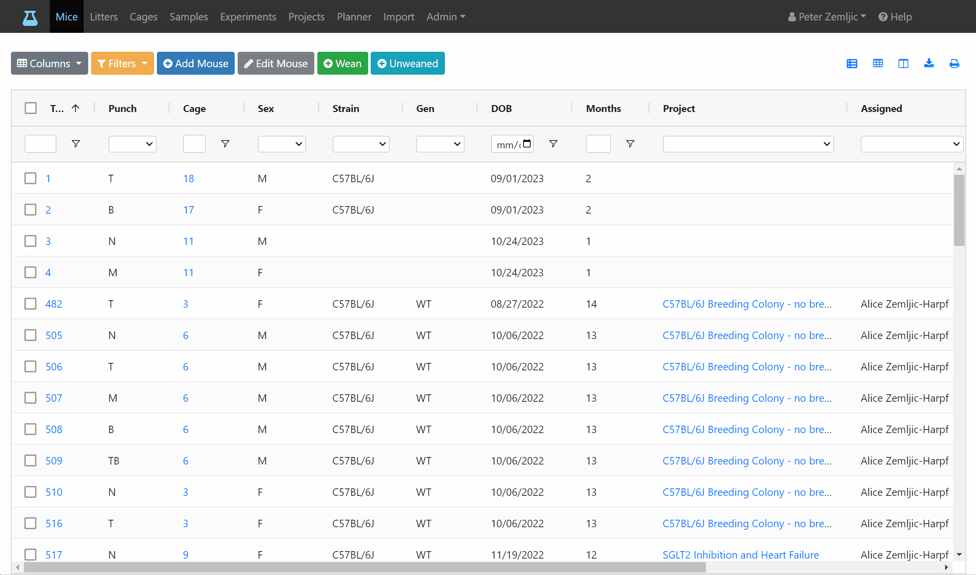This screenshot has width=976, height=575.
Task: Check the box for mouse 509
Action: tap(31, 460)
